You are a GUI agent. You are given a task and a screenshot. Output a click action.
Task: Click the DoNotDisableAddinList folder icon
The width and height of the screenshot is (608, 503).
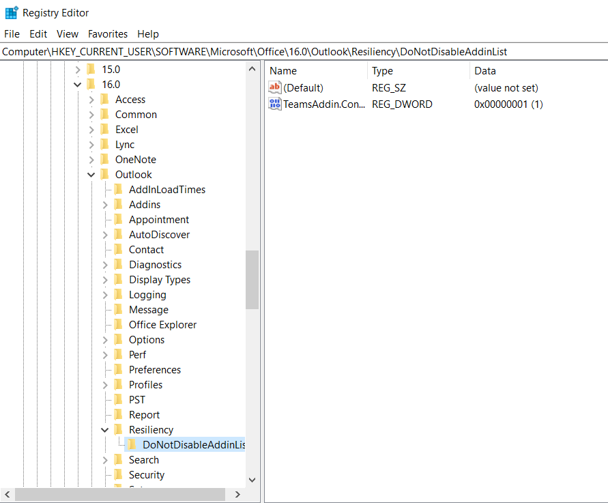[133, 444]
